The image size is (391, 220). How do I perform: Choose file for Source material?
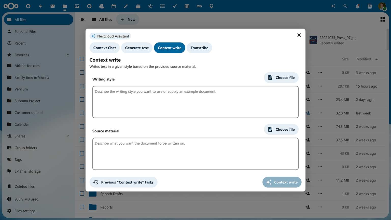281,129
